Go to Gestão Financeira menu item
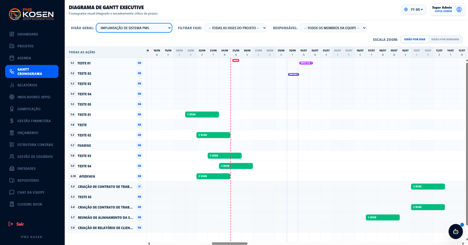 pos(32,121)
